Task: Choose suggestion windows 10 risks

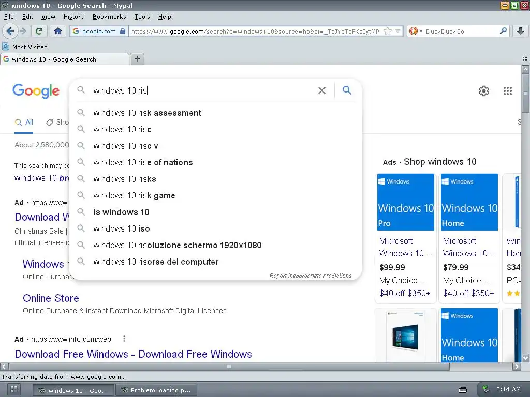Action: click(215, 179)
